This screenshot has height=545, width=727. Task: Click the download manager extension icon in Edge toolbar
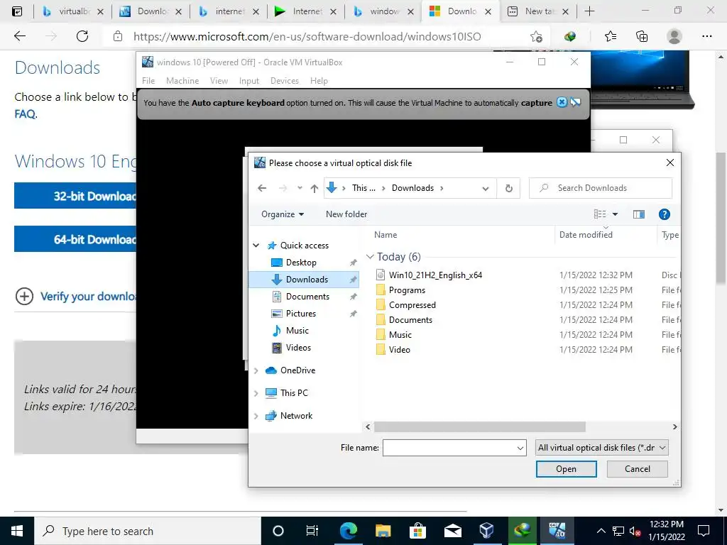point(570,36)
